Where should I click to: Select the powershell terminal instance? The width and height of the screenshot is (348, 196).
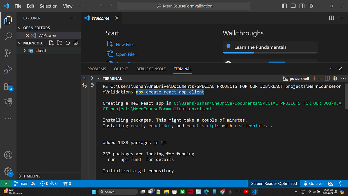point(296,78)
